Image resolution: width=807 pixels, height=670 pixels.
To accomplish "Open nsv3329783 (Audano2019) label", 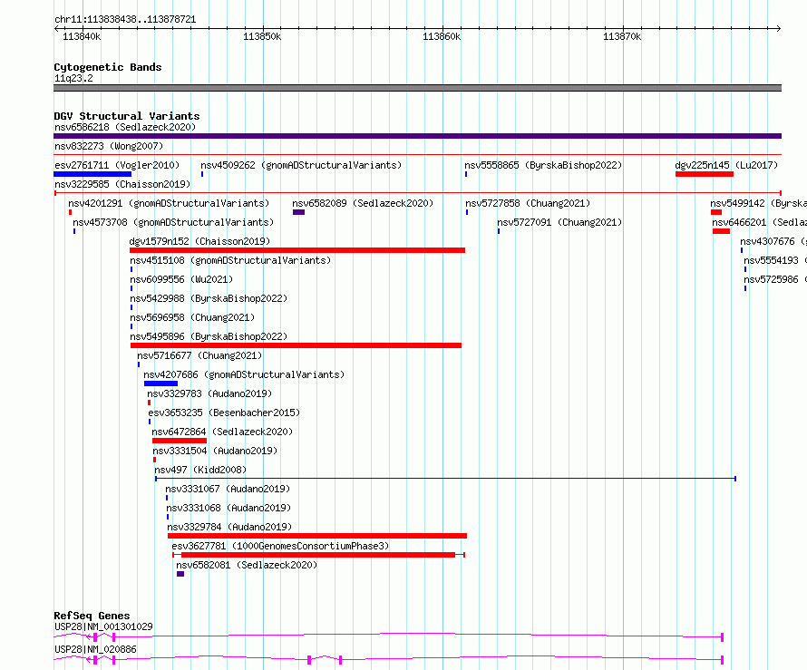I will pyautogui.click(x=209, y=393).
